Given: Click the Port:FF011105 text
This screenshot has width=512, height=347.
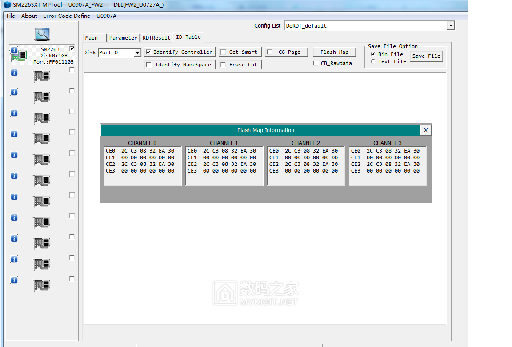Looking at the screenshot, I should [x=53, y=62].
